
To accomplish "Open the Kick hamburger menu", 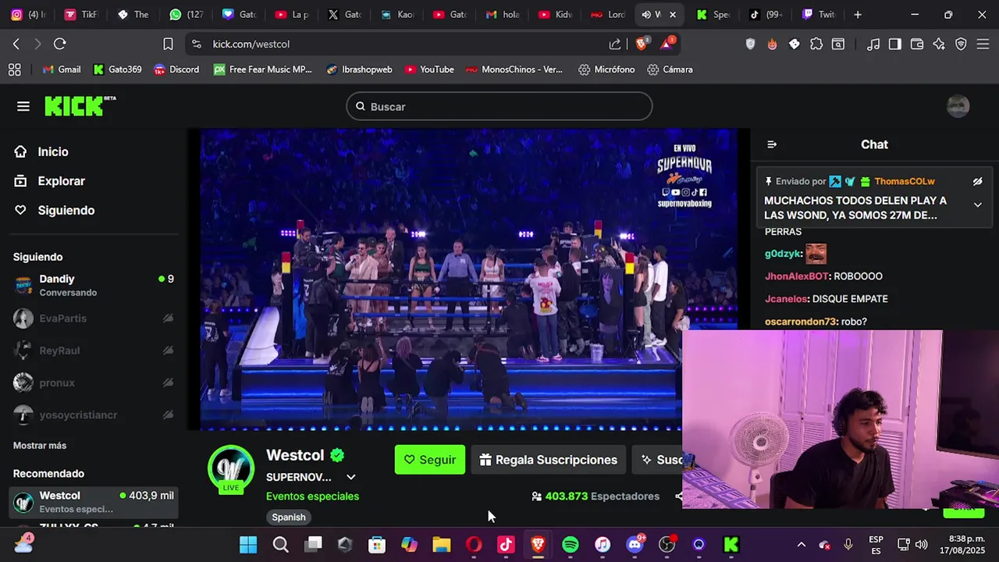I will [x=23, y=106].
